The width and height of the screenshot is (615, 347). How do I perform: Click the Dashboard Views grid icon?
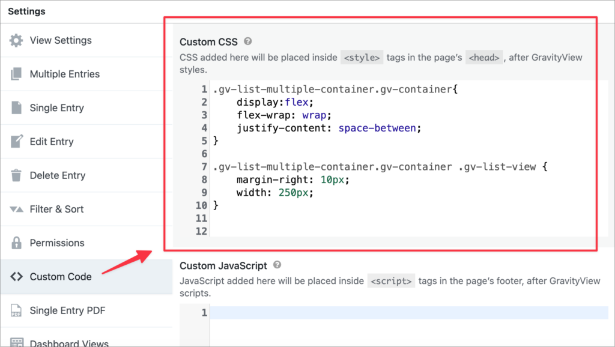(17, 342)
